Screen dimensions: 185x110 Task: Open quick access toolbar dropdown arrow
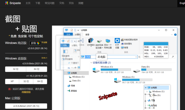(78, 30)
